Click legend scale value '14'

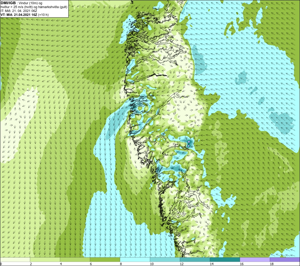211,264
